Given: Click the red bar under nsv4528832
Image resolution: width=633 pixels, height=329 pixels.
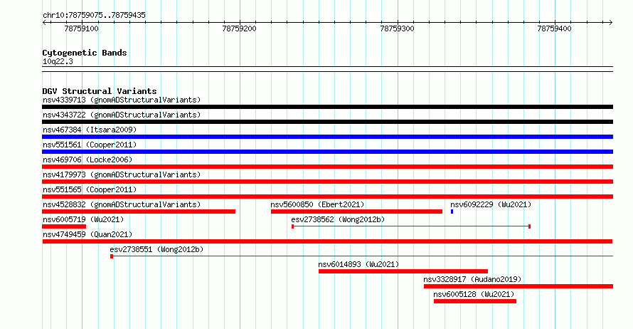Looking at the screenshot, I should (x=139, y=211).
